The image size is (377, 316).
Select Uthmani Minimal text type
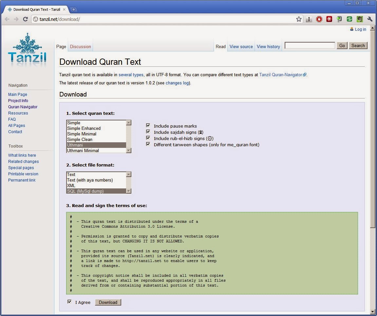pos(96,150)
